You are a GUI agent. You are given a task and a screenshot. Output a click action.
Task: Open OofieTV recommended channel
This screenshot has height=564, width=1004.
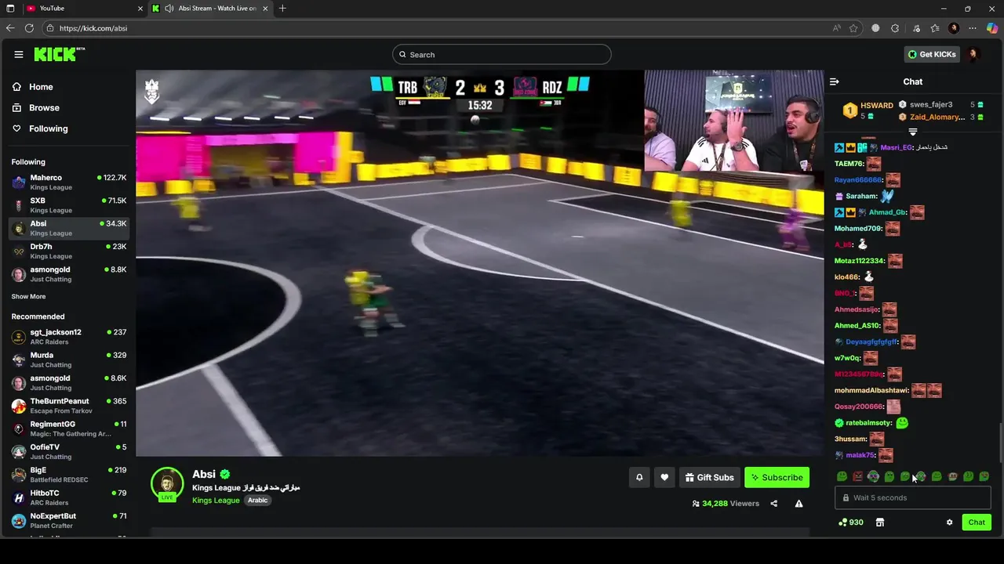[x=69, y=452]
